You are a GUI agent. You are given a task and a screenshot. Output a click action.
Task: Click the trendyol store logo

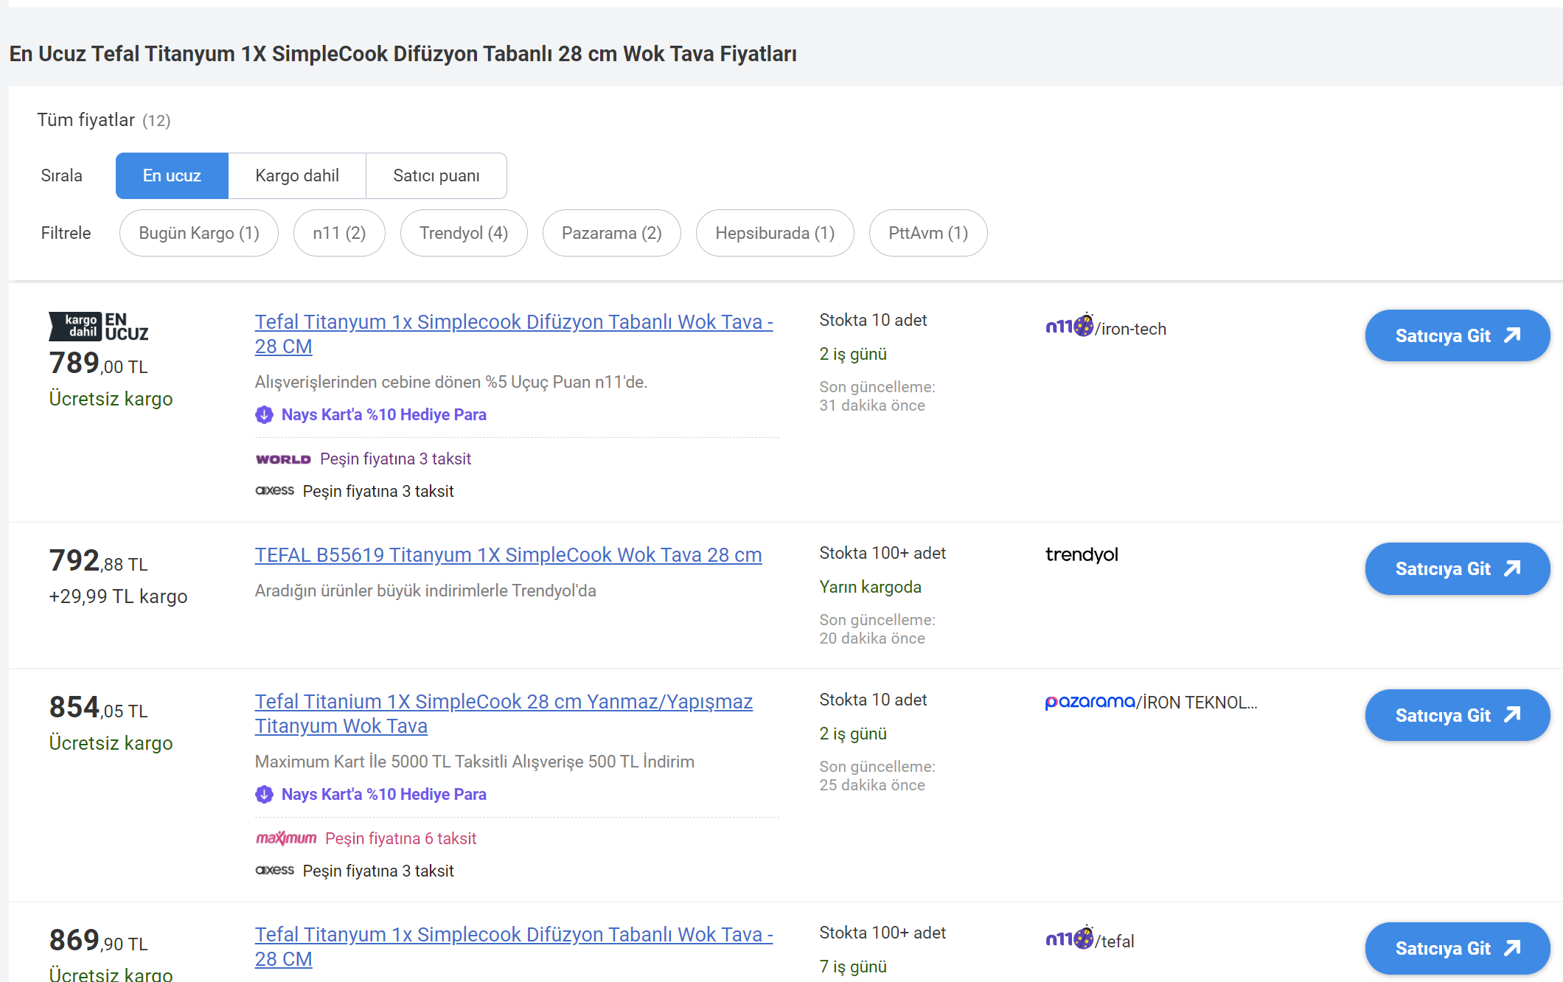click(1082, 554)
